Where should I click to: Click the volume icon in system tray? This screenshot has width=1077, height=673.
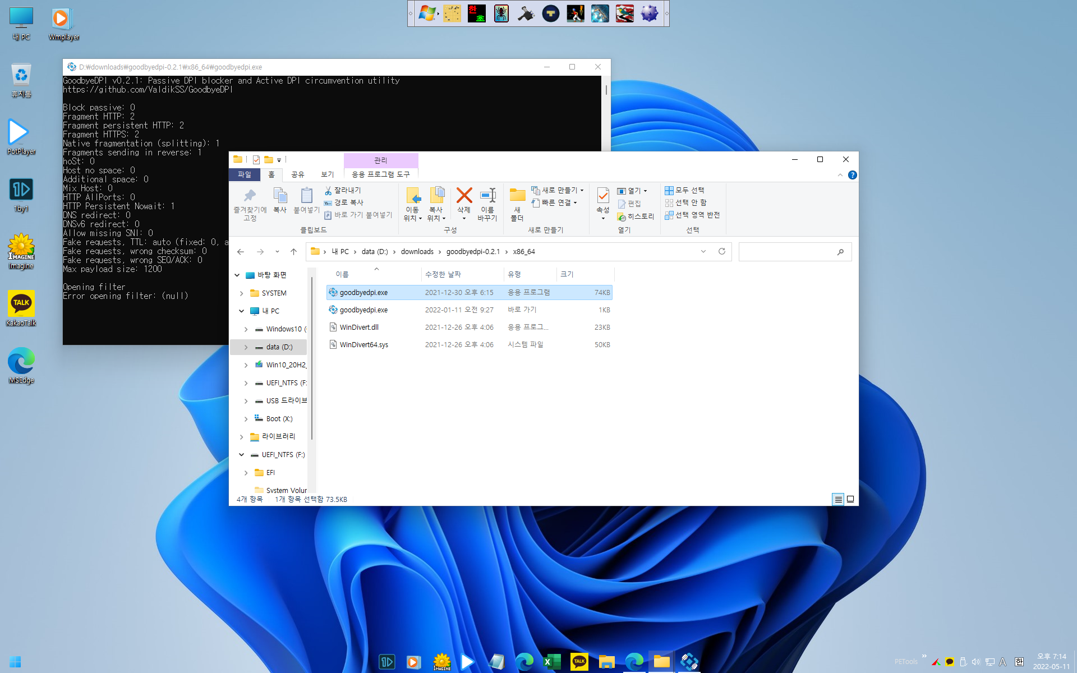(976, 662)
